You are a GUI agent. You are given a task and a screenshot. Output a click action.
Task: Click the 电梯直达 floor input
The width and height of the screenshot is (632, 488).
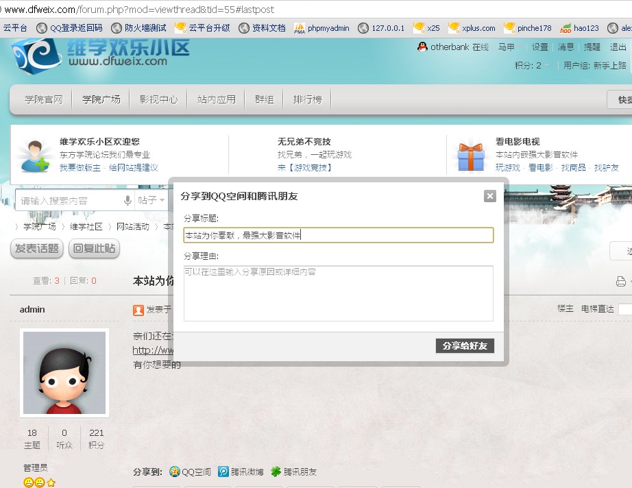coord(624,308)
